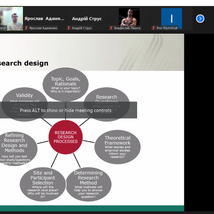Click Владислав Лашта's muted microphone icon
Viewport: 214px width, 214px height.
pyautogui.click(x=111, y=28)
